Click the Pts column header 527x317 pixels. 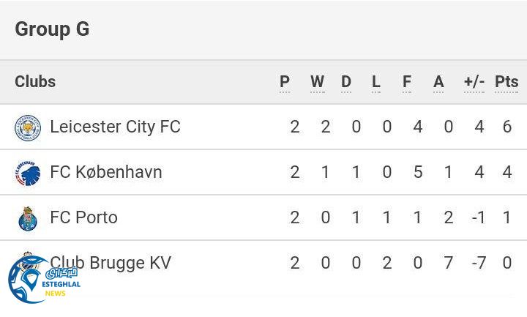coord(507,82)
